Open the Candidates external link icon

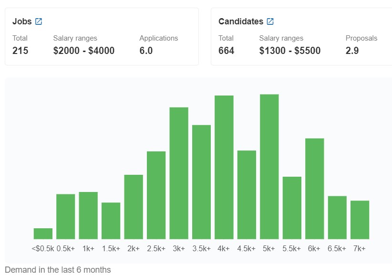[x=270, y=21]
